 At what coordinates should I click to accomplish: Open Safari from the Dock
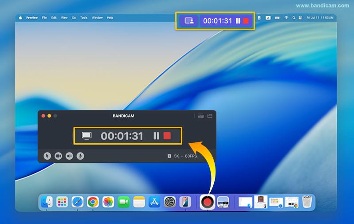(77, 202)
